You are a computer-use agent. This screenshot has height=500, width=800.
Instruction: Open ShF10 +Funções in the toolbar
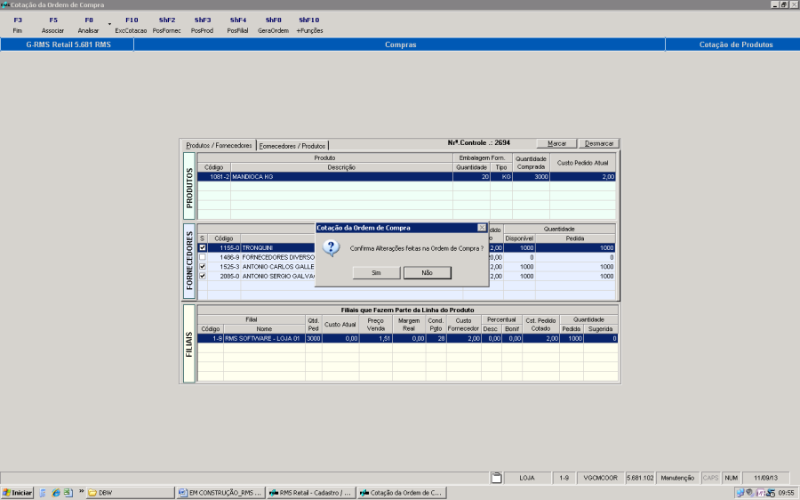[309, 25]
